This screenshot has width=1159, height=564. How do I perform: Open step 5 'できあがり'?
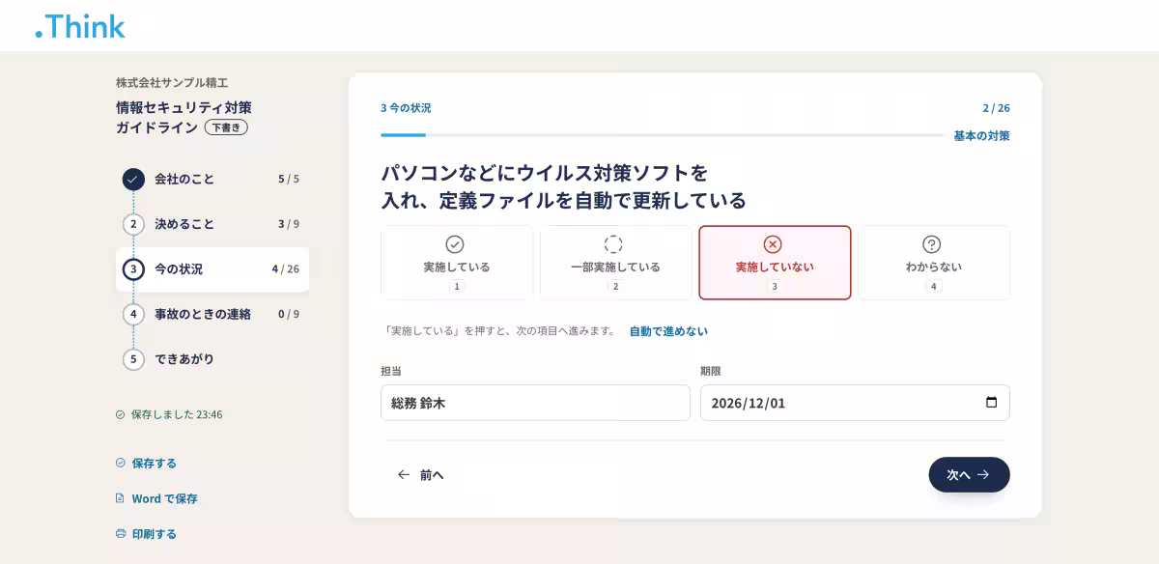(212, 359)
